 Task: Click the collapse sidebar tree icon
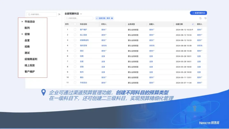pos(59,14)
